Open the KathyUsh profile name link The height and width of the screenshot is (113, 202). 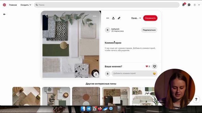click(115, 29)
